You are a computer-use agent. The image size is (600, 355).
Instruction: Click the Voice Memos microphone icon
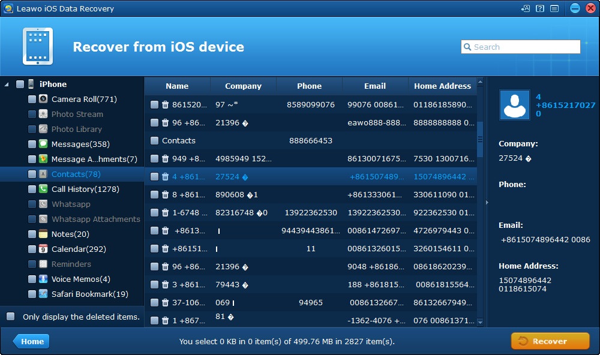pyautogui.click(x=43, y=279)
